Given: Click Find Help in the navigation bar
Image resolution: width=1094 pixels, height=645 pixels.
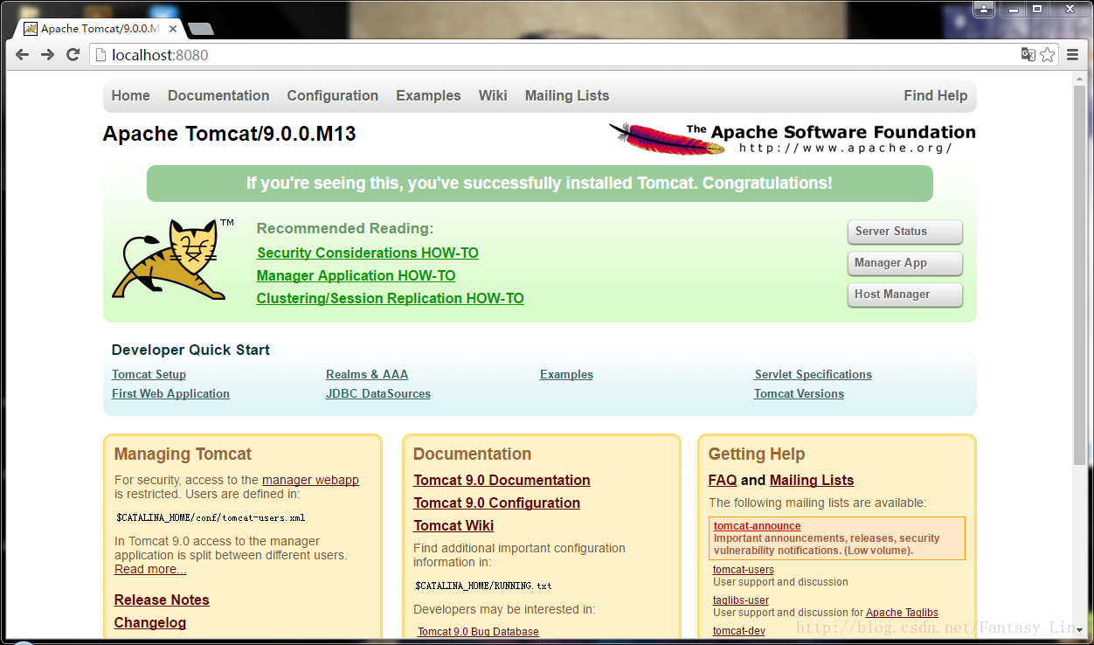Looking at the screenshot, I should [x=936, y=96].
